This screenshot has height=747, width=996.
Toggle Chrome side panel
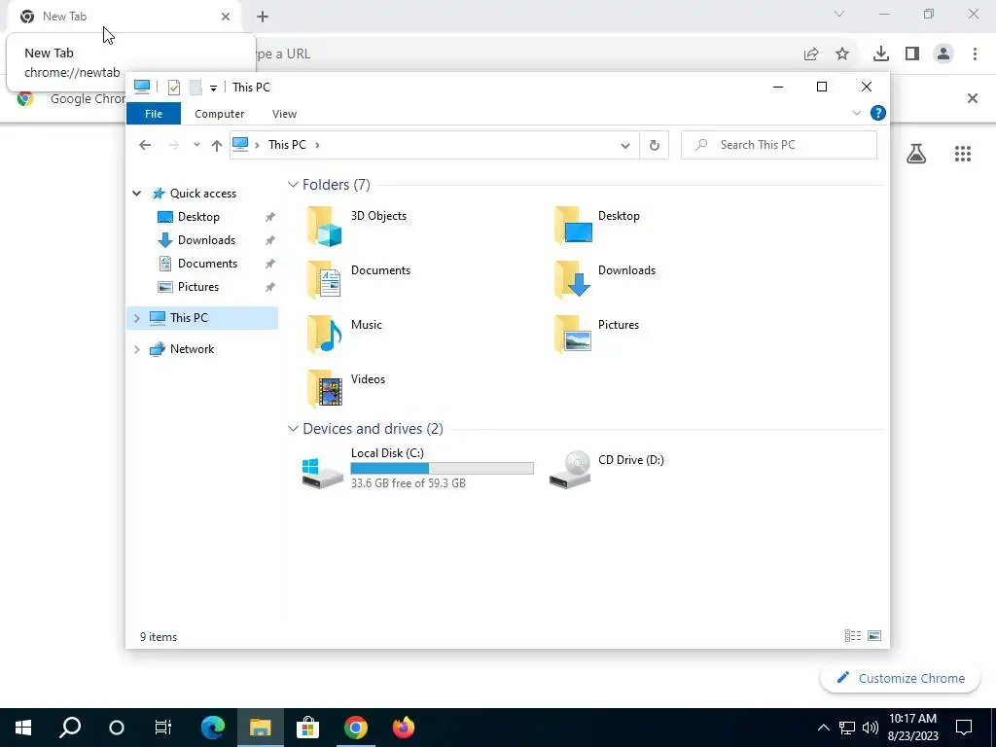912,54
